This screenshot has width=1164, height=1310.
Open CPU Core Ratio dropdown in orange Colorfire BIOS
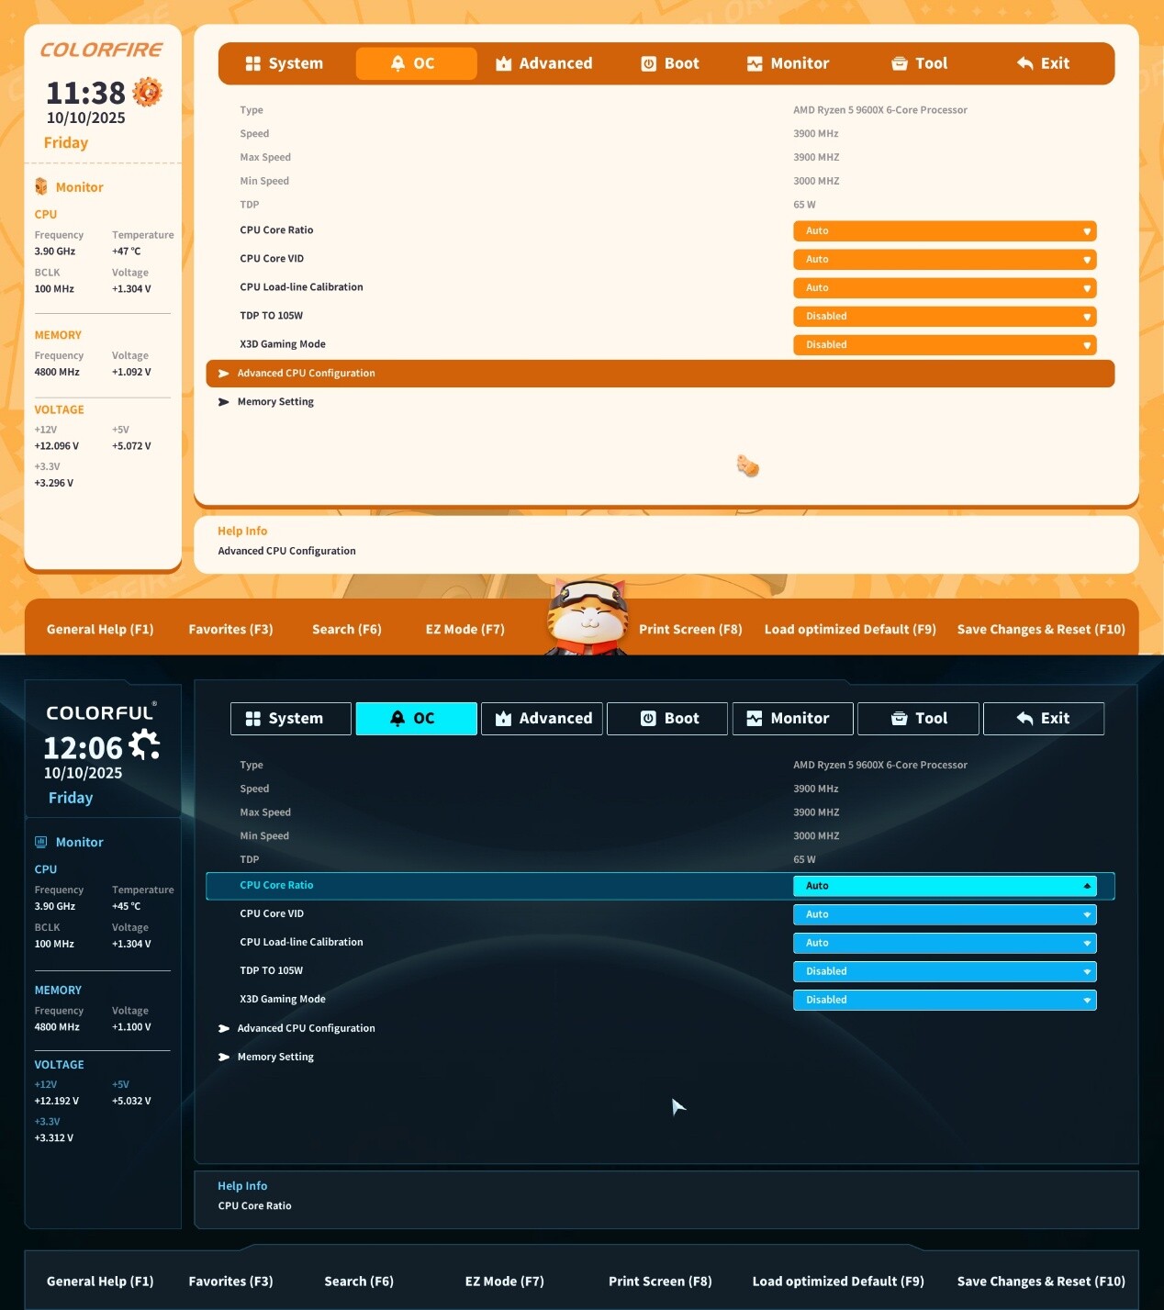tap(945, 230)
